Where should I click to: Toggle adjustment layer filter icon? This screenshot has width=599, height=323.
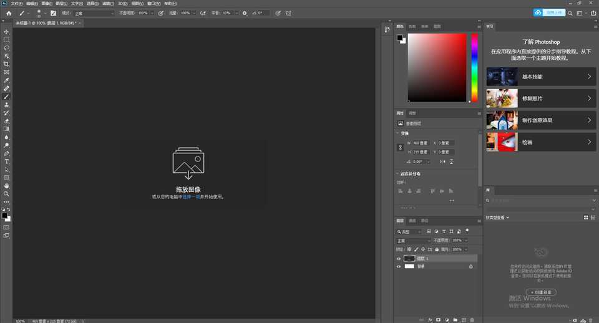pyautogui.click(x=436, y=231)
